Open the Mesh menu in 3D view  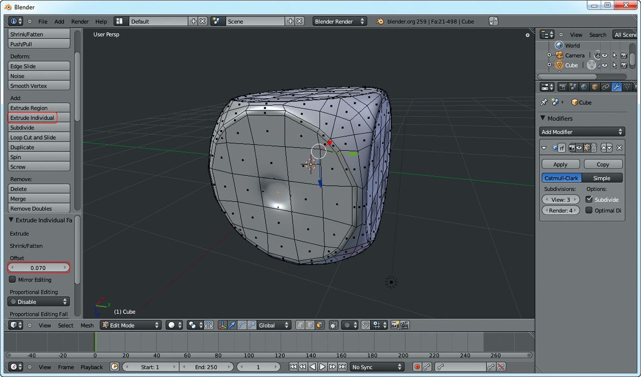87,325
